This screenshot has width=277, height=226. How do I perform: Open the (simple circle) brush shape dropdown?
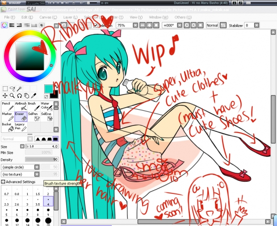point(37,167)
